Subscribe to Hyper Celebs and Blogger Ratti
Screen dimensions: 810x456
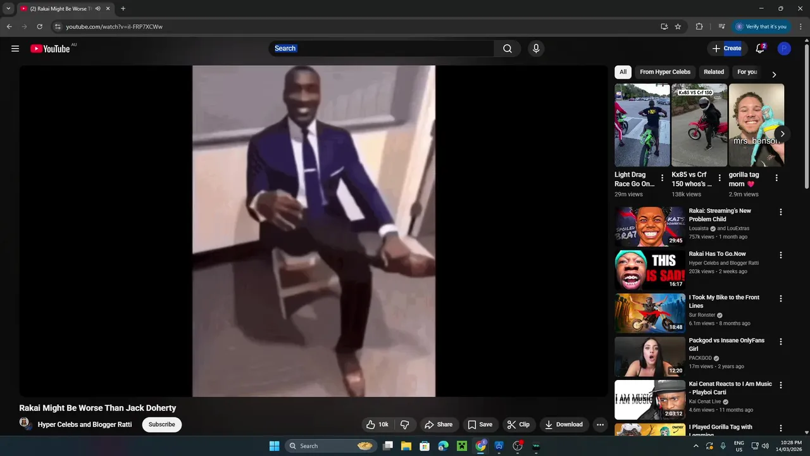pos(162,424)
